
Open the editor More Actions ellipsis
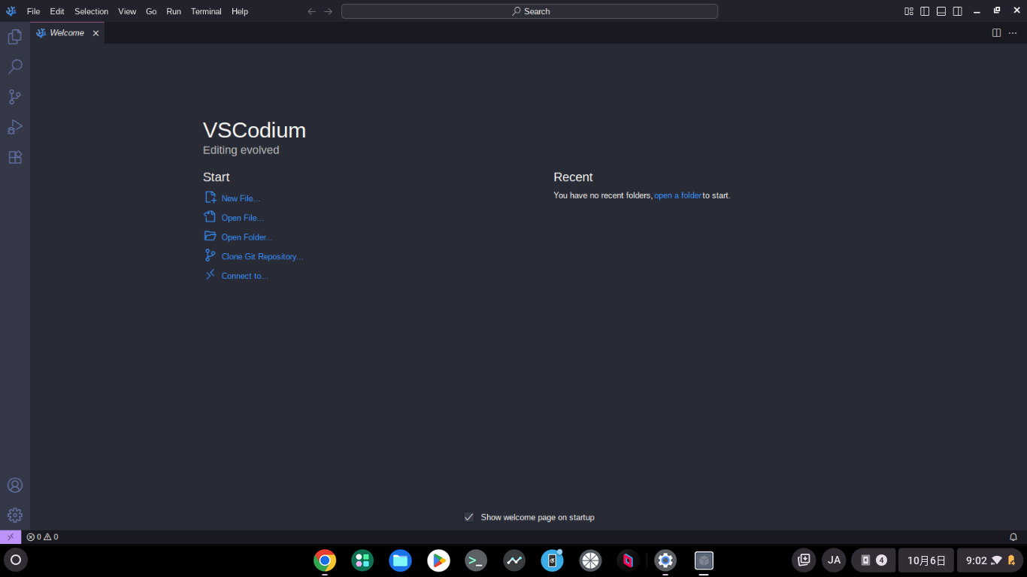click(1013, 33)
